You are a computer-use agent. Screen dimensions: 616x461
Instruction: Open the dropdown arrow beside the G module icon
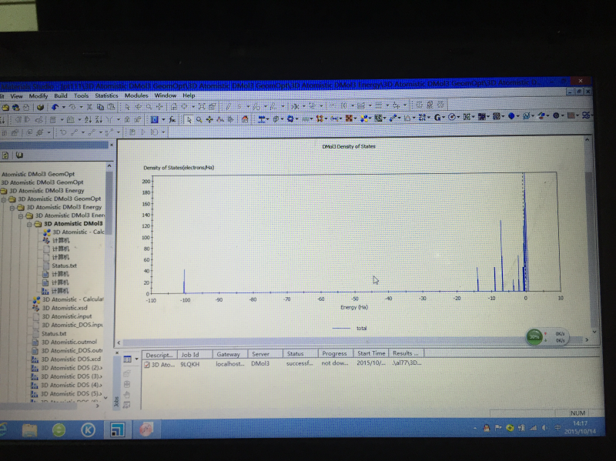(x=444, y=117)
